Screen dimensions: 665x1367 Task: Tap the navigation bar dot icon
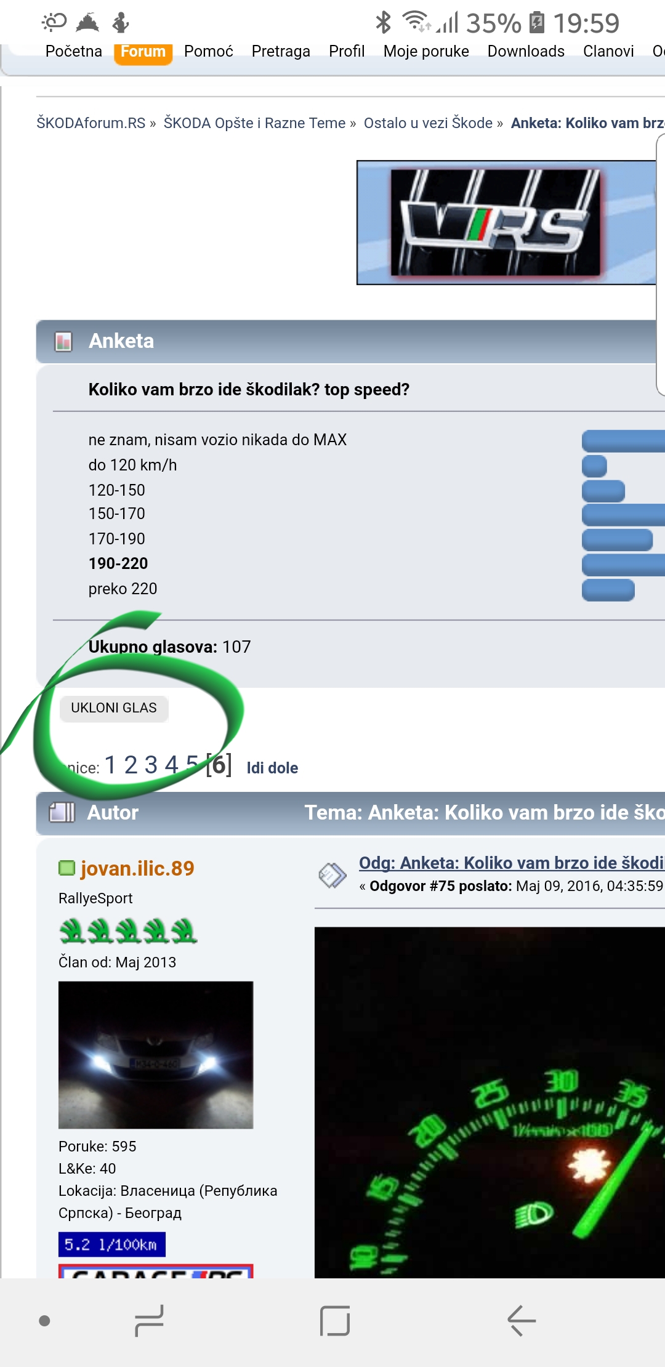[x=44, y=1321]
